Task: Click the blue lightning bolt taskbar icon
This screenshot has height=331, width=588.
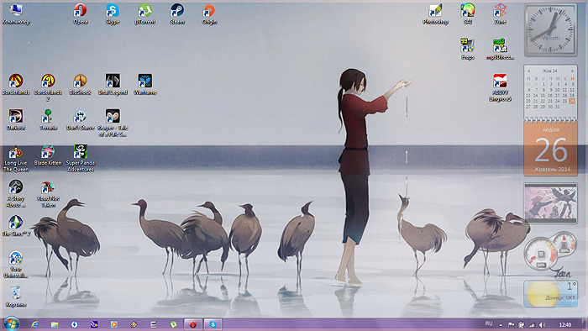Action: pos(74,324)
